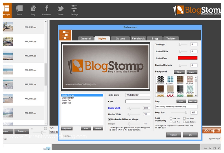Switch to the Twitter preferences tab
Screen dimensions: 224x153
point(171,38)
